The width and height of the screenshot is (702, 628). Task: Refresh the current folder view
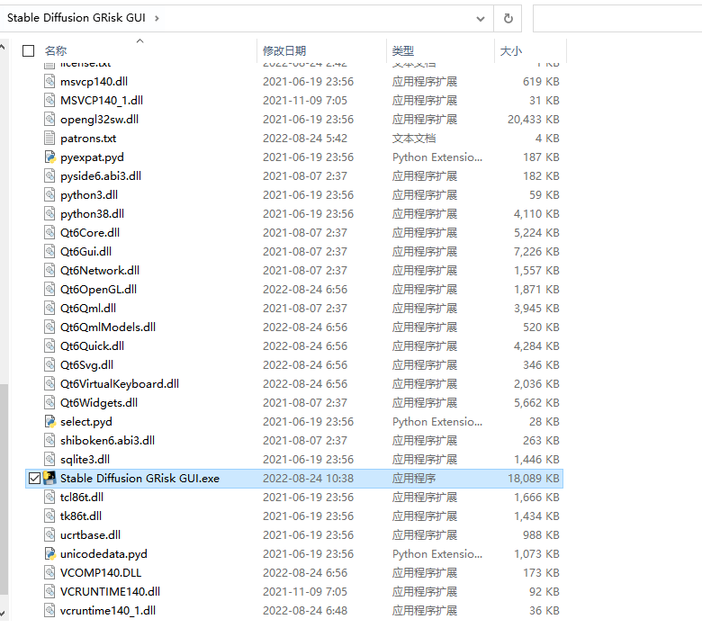(x=508, y=18)
